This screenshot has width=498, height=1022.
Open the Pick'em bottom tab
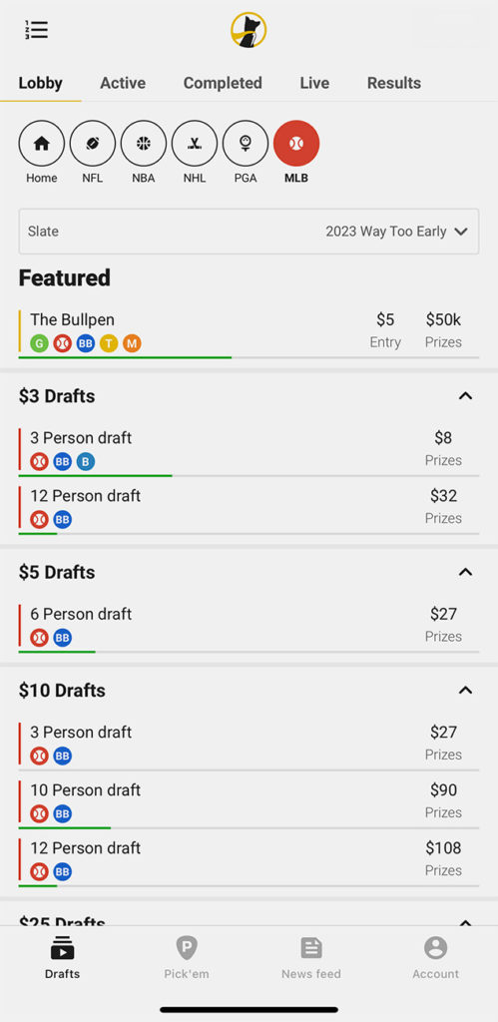click(x=187, y=957)
